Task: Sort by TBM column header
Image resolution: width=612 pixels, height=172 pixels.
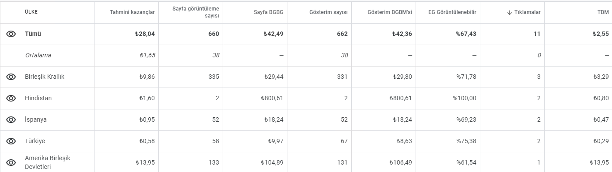Action: 603,13
